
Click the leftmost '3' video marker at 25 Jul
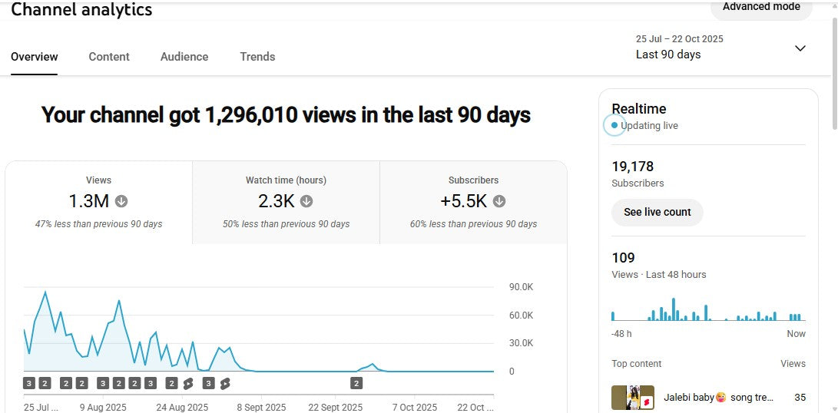pyautogui.click(x=29, y=383)
